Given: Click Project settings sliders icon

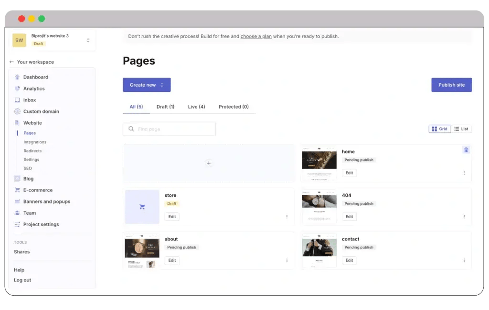Looking at the screenshot, I should (17, 224).
